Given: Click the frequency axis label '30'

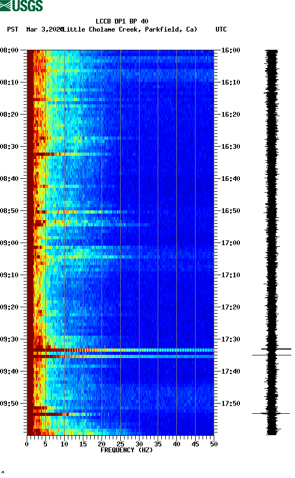Looking at the screenshot, I should (x=139, y=444).
